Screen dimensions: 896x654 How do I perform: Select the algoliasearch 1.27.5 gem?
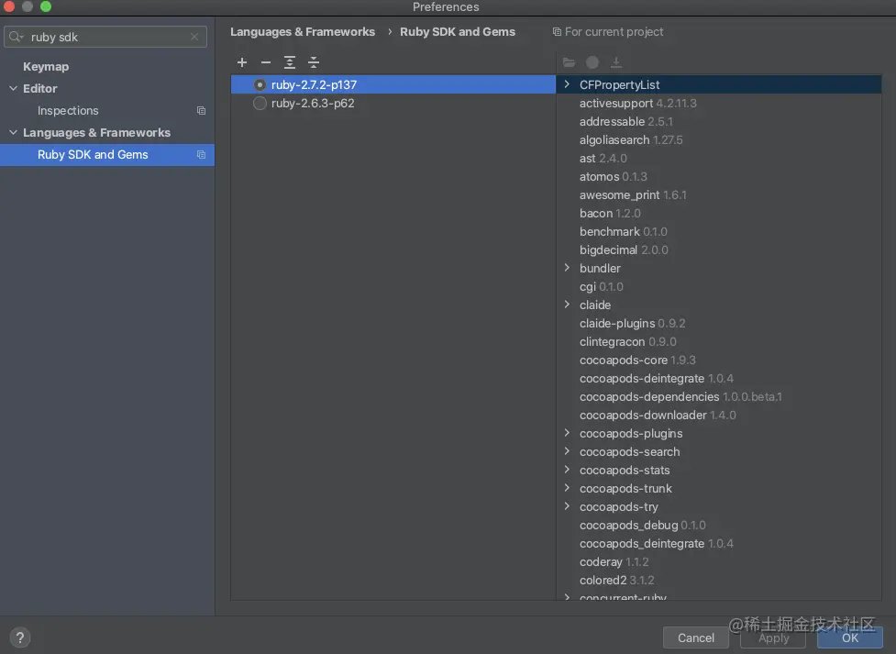(631, 139)
